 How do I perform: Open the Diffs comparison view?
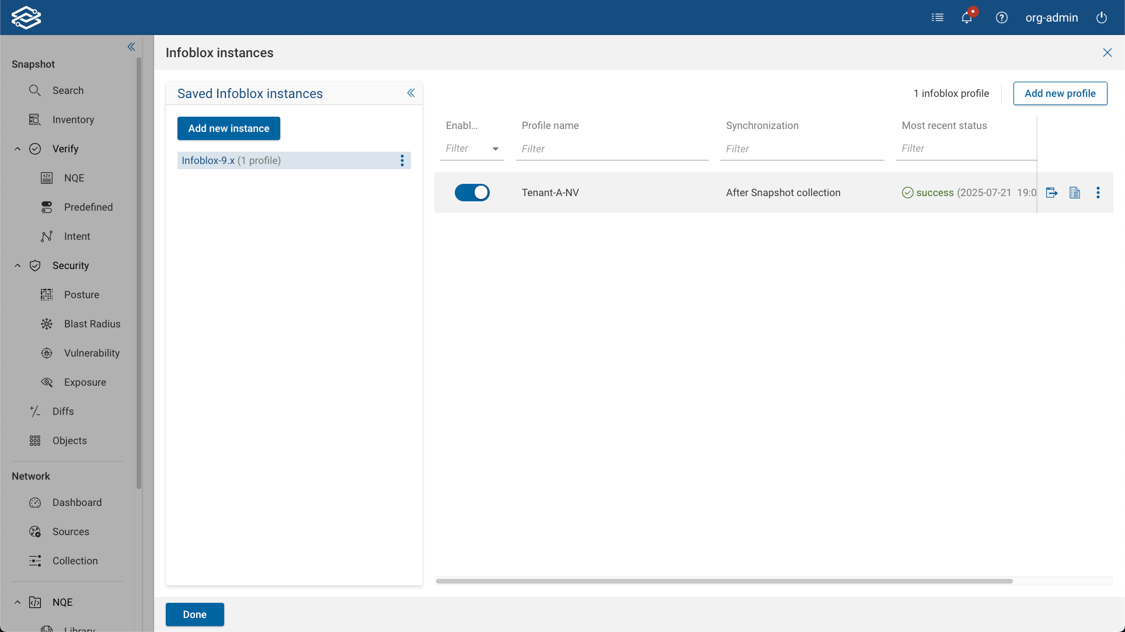pos(62,411)
